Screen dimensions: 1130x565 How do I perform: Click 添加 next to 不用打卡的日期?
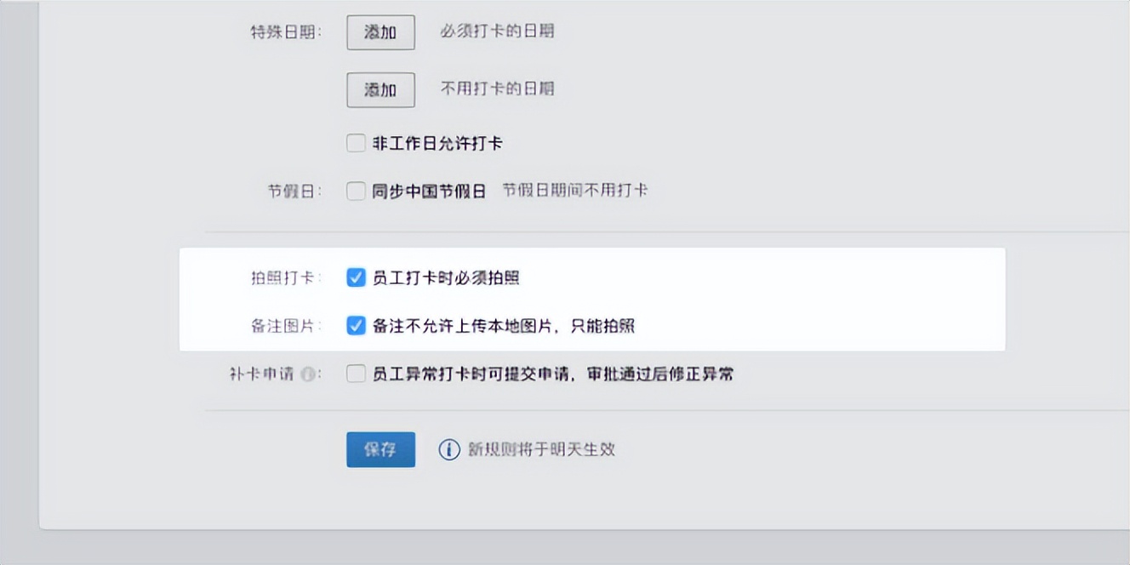click(380, 89)
